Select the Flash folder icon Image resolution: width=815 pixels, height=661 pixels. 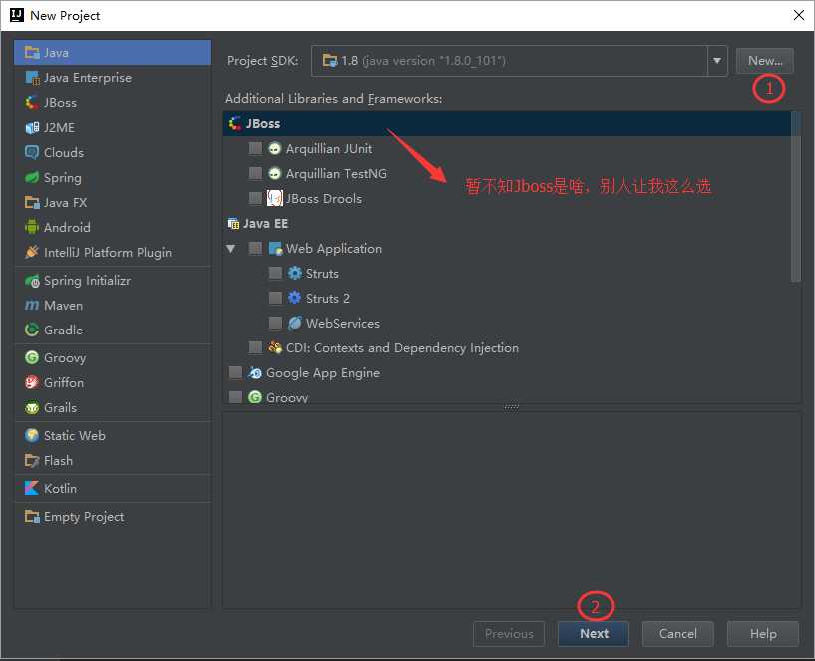point(32,460)
